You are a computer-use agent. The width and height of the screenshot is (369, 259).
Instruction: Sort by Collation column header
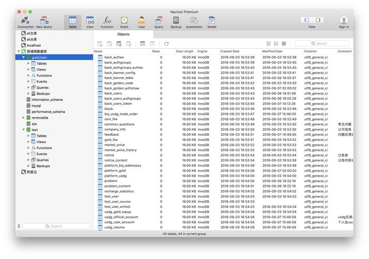[311, 51]
